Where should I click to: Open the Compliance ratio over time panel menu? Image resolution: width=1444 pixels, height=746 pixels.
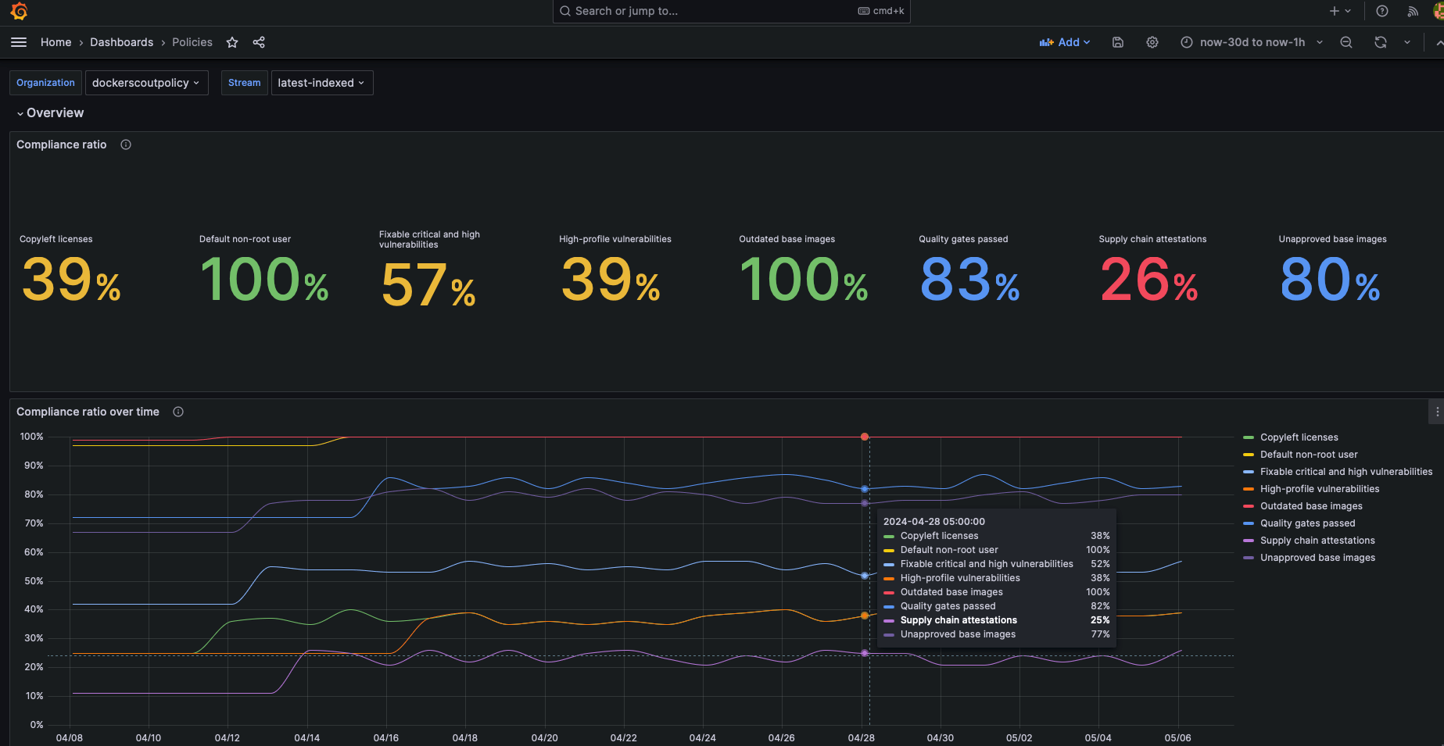[x=1436, y=411]
